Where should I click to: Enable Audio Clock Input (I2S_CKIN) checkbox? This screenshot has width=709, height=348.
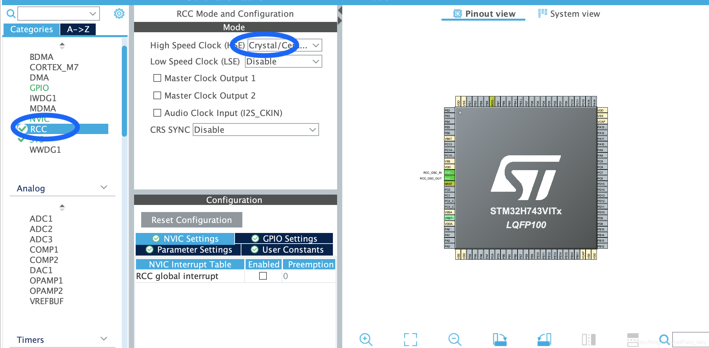click(x=157, y=113)
